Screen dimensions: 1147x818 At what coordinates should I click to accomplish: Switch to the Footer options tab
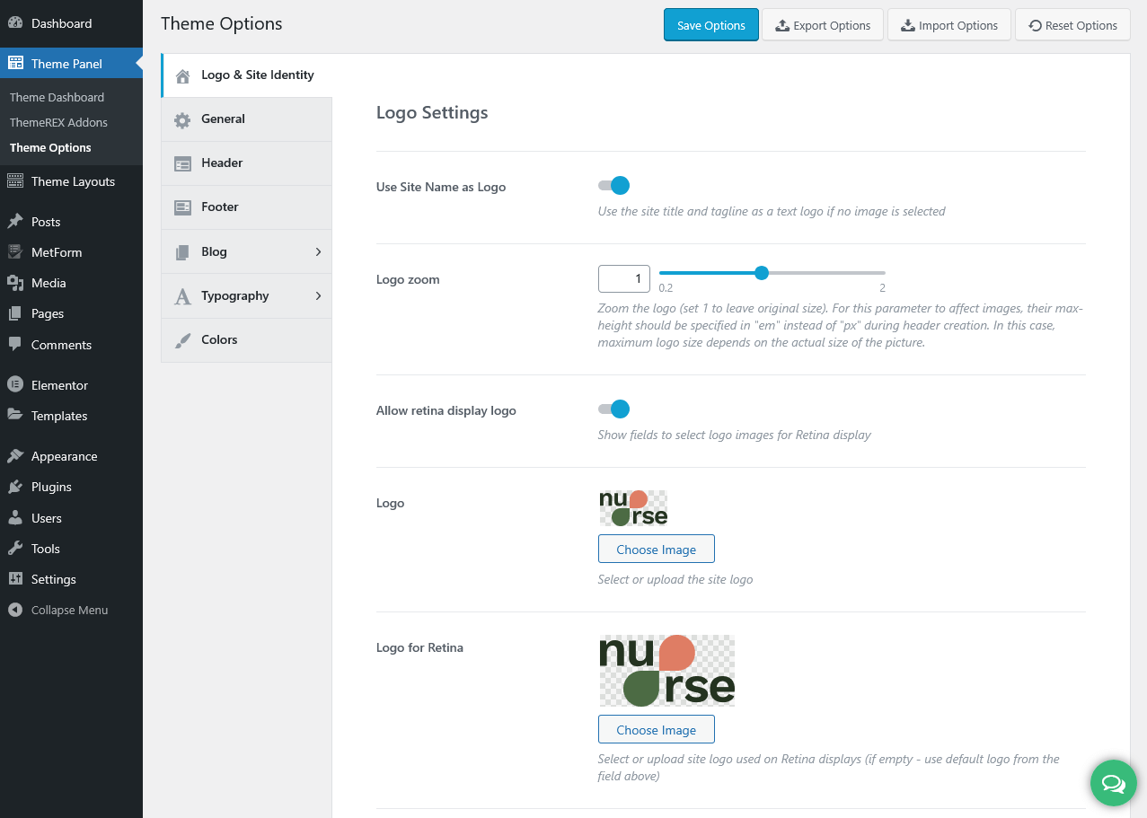(219, 207)
